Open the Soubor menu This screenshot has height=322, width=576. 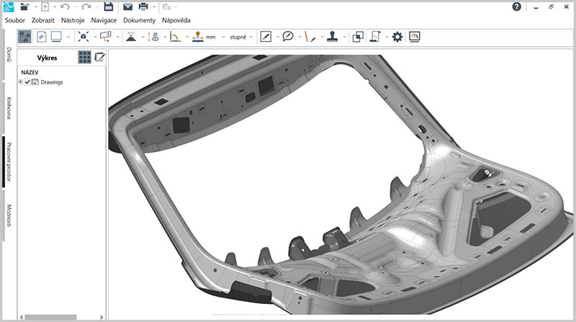tap(15, 20)
